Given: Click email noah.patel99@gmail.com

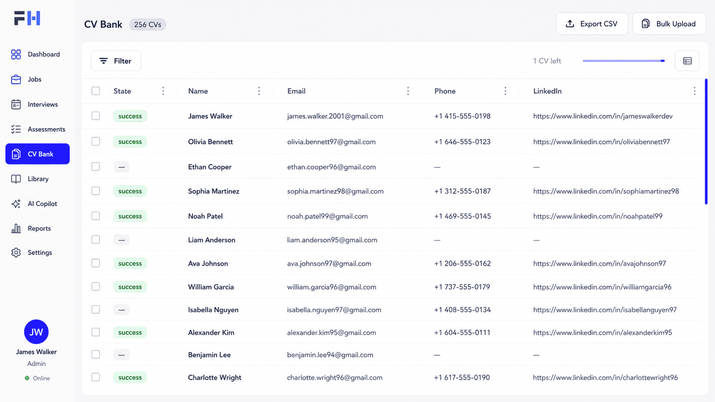Looking at the screenshot, I should click(x=328, y=216).
